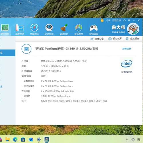Open 温度管理 thermometer icon
Image resolution: width=143 pixels, height=143 pixels.
pos(20,29)
